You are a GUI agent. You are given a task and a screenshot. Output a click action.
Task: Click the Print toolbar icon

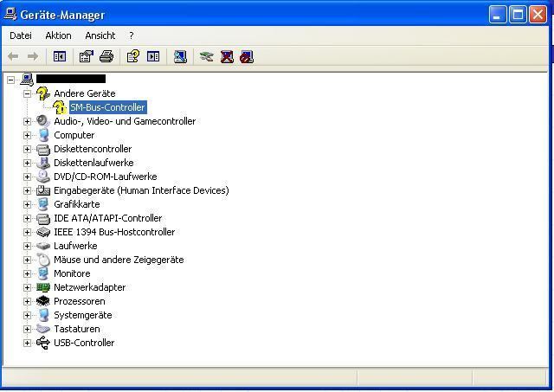tap(106, 56)
